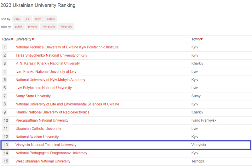Open Ukrainian Catholic University link
252x166 pixels.
coord(38,129)
